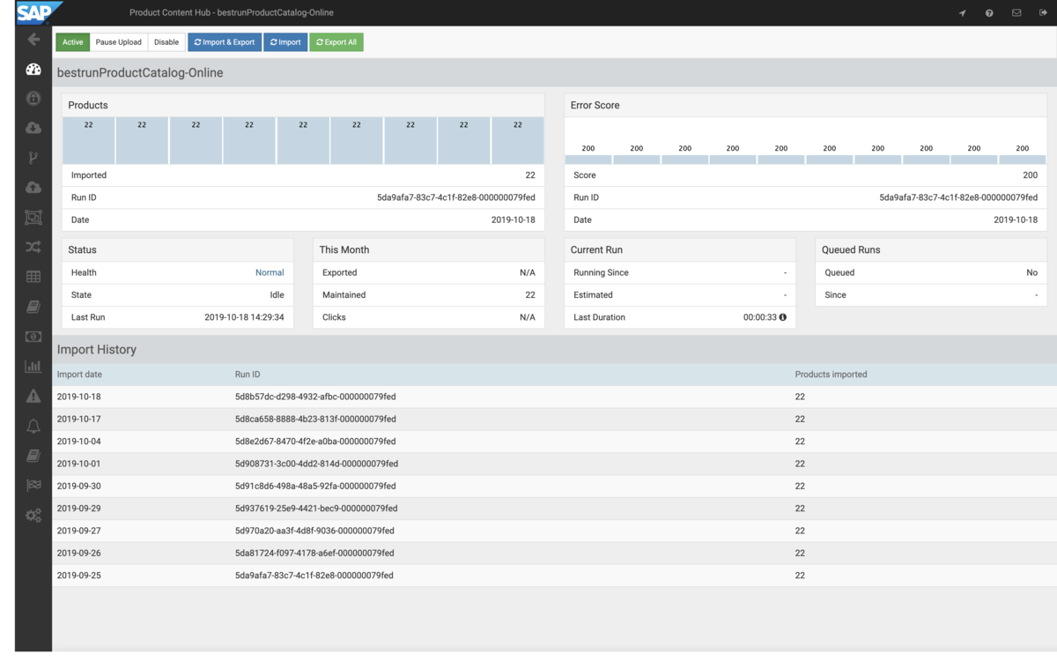This screenshot has width=1057, height=669.
Task: Open the dashboard view in the sidebar
Action: 33,69
